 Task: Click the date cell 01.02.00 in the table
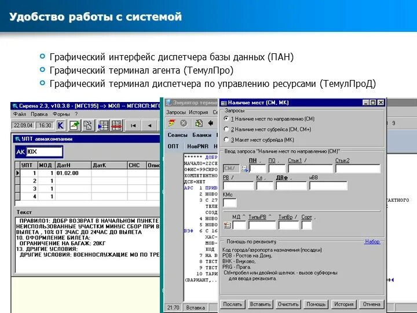(x=73, y=173)
